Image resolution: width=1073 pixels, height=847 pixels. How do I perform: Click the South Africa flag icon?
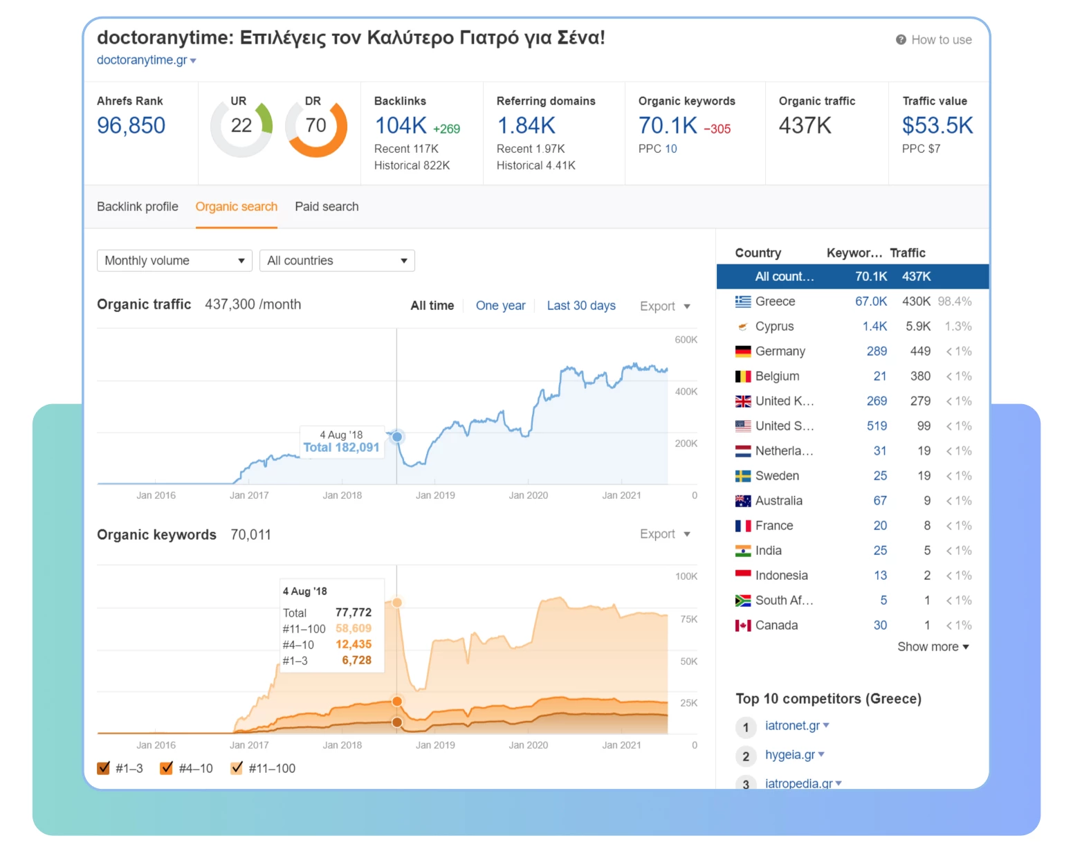743,601
